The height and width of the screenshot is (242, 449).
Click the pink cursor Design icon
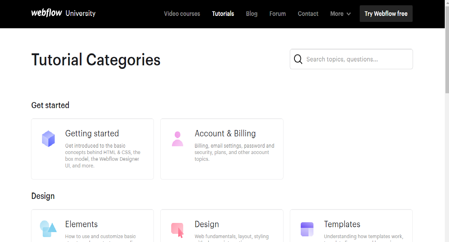pos(178,230)
